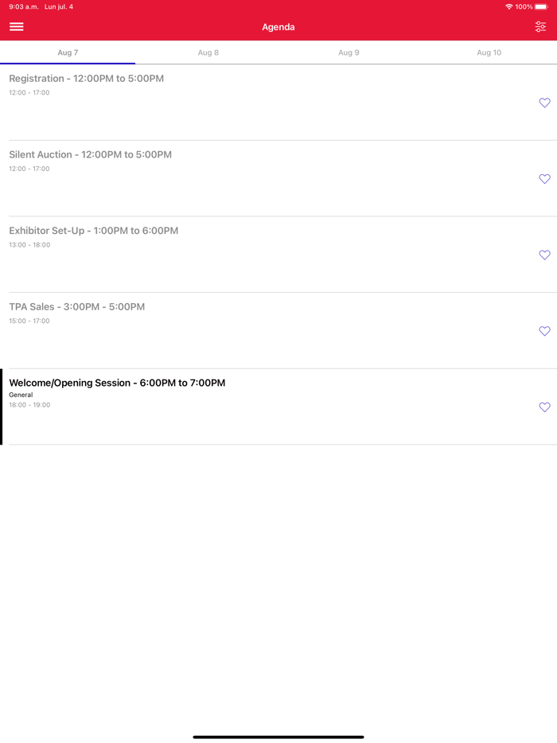Viewport: 557px width, 743px height.
Task: Favorite the Registration session
Action: click(x=544, y=103)
